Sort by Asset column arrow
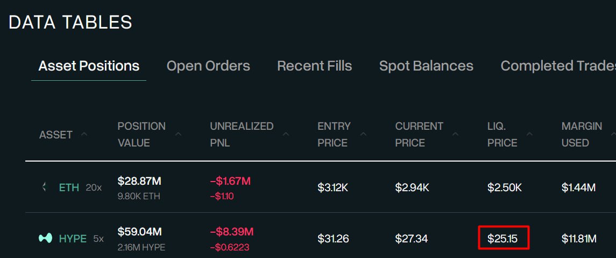616x258 pixels. 84,134
